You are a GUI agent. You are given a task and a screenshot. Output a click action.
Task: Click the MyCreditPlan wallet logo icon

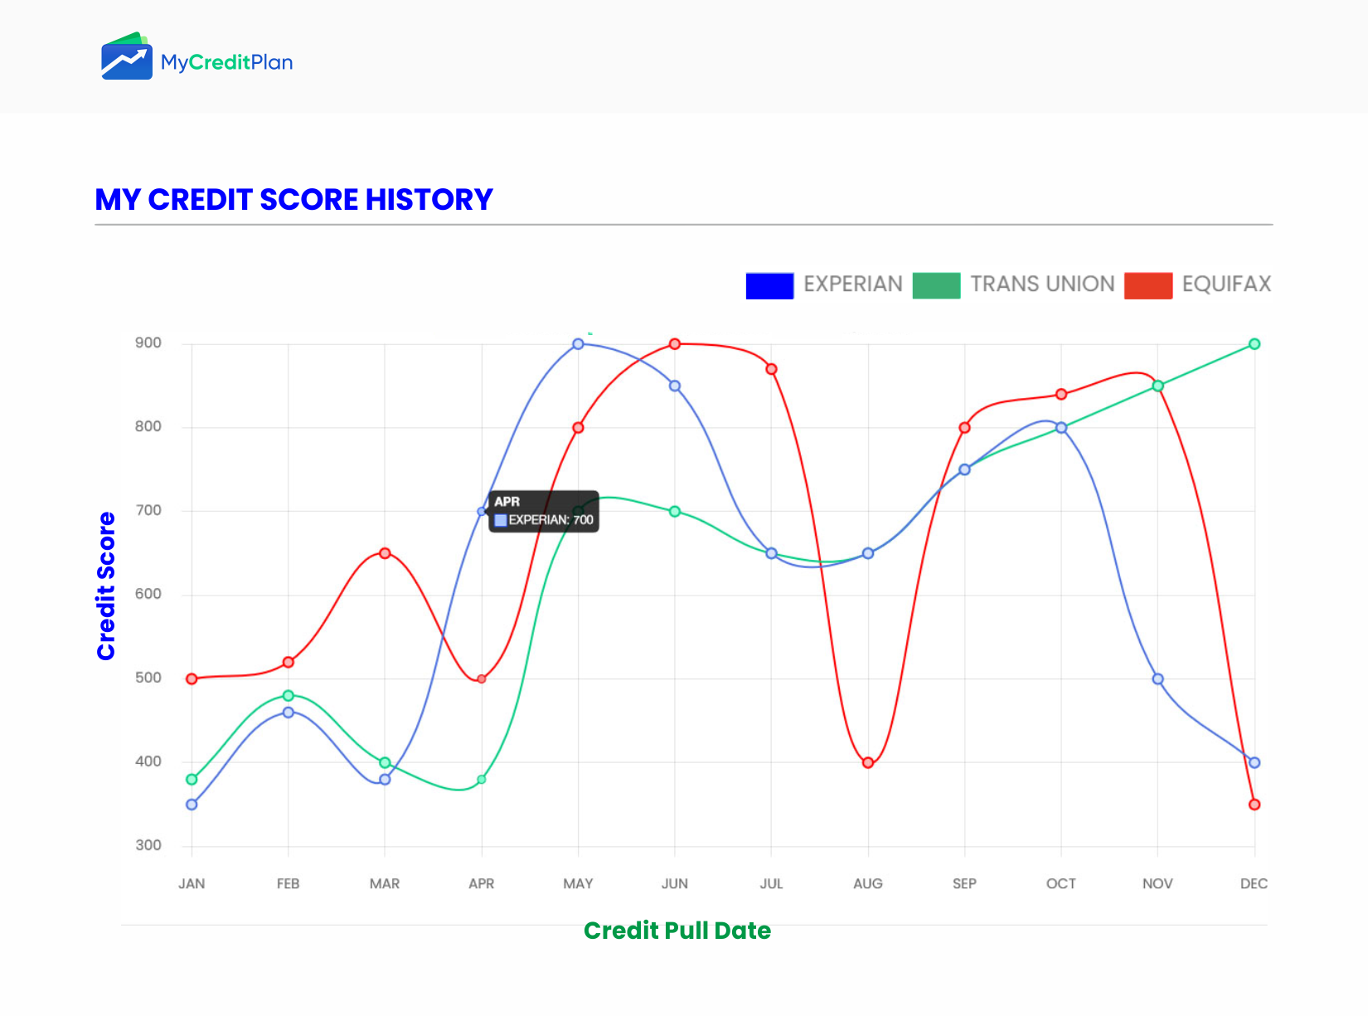tap(127, 56)
